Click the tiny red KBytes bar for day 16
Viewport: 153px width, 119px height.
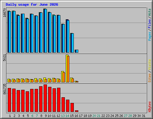pos(76,111)
